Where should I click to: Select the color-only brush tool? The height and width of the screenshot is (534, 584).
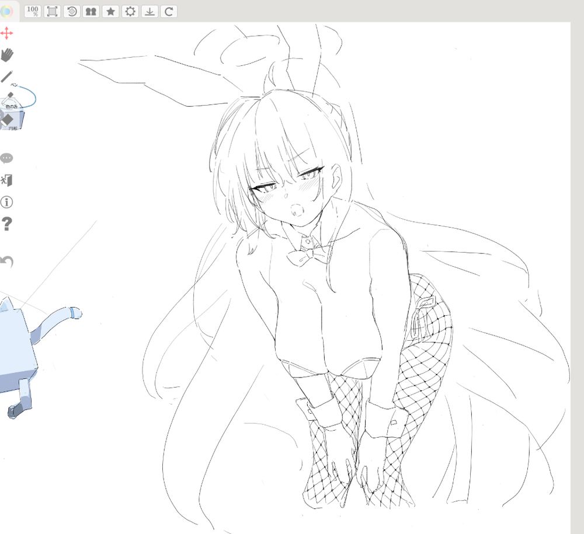[9, 100]
